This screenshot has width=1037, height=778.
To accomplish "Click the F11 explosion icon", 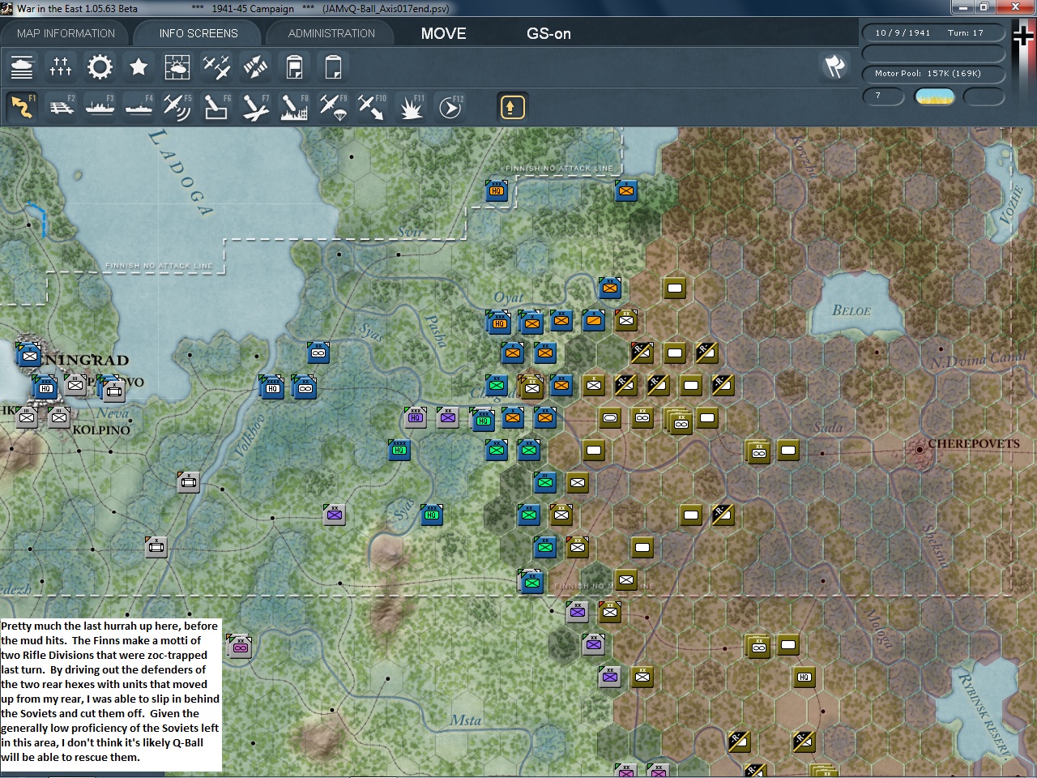I will coord(411,107).
